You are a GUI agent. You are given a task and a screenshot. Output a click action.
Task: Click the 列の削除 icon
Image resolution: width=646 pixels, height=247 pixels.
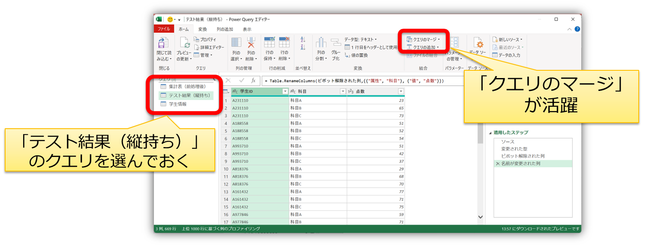pyautogui.click(x=251, y=43)
